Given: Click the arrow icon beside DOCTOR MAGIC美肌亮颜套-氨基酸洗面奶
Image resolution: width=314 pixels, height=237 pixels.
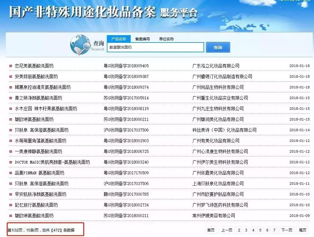Looking at the screenshot, I should [10, 162].
